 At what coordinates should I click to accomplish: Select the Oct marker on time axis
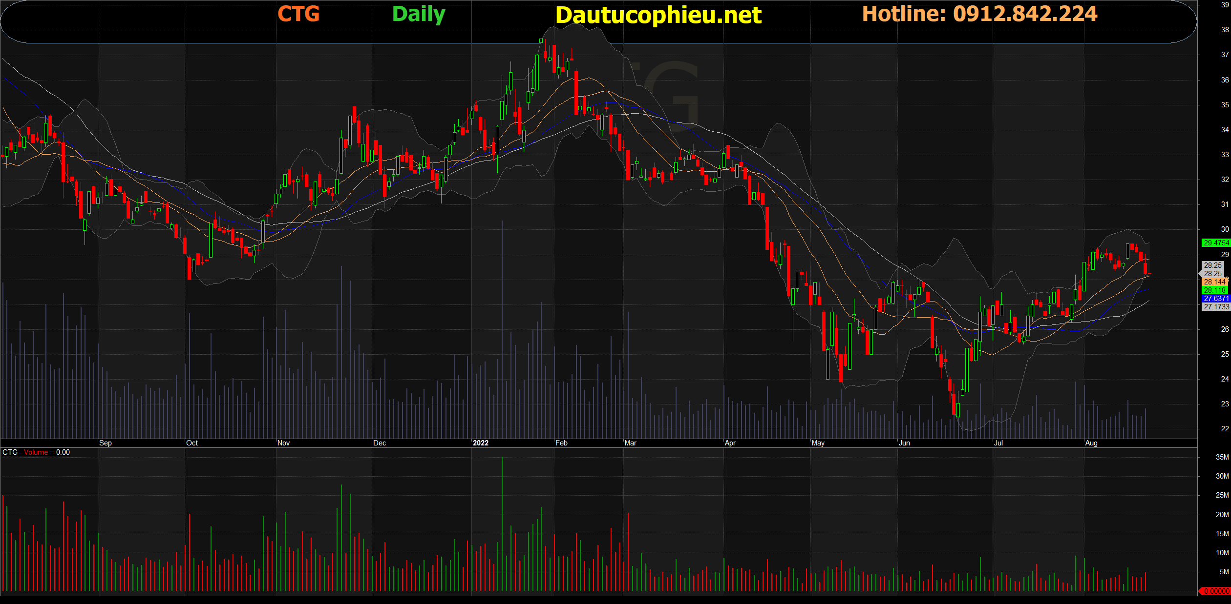click(192, 443)
